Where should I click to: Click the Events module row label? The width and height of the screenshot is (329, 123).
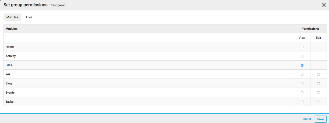10,93
